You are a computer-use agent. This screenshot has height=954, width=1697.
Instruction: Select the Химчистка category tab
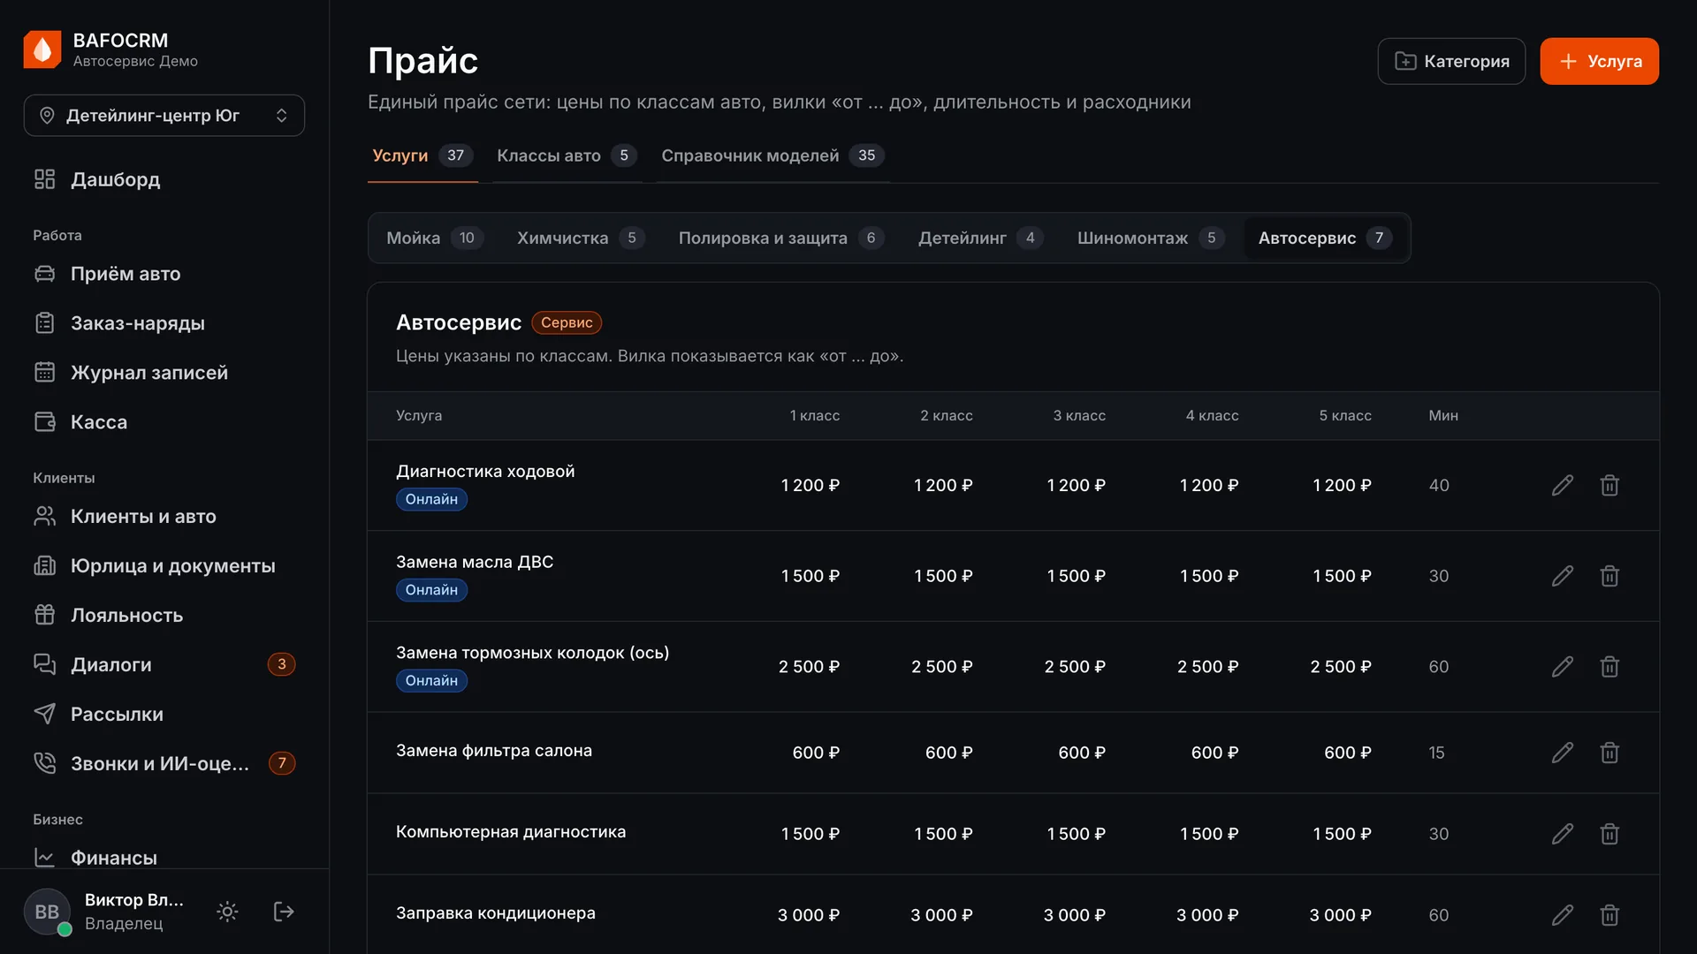pos(581,238)
